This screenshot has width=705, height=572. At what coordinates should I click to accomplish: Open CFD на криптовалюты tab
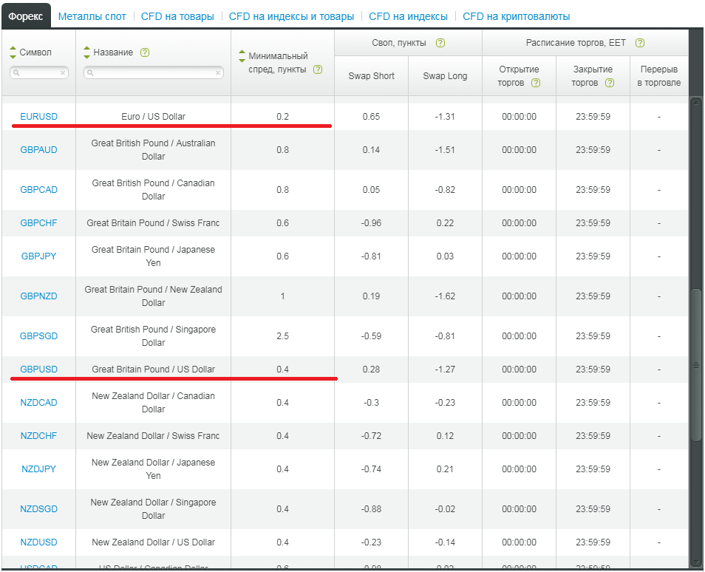coord(516,16)
